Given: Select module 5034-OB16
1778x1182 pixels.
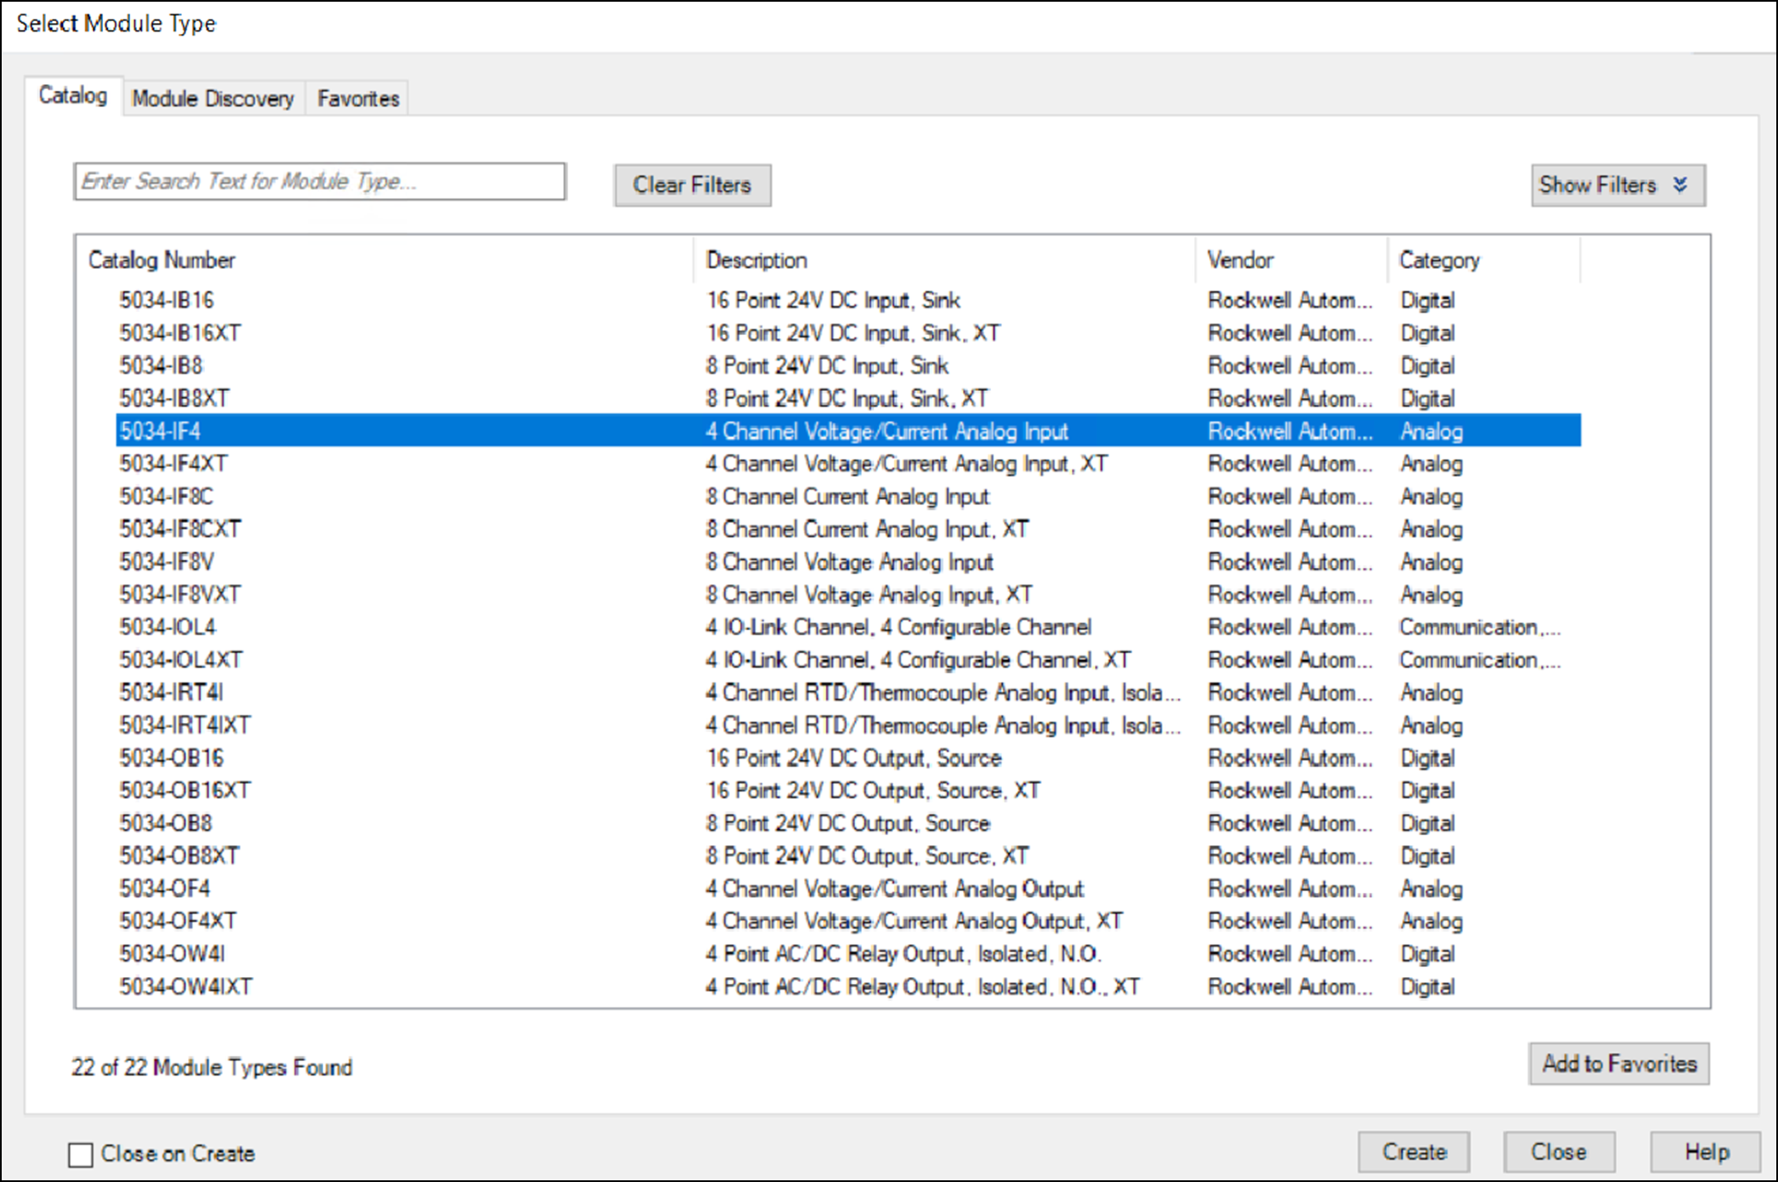Looking at the screenshot, I should 848,758.
